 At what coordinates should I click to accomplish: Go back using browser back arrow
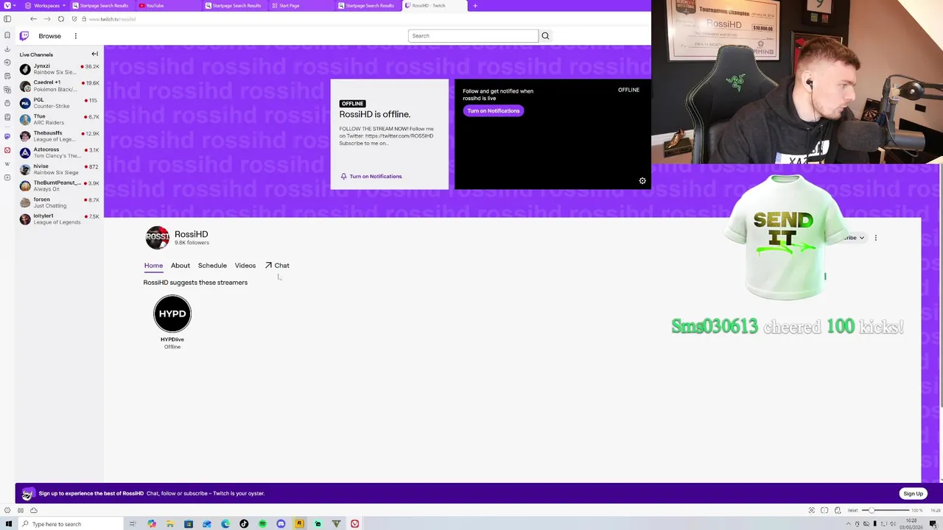pos(33,18)
